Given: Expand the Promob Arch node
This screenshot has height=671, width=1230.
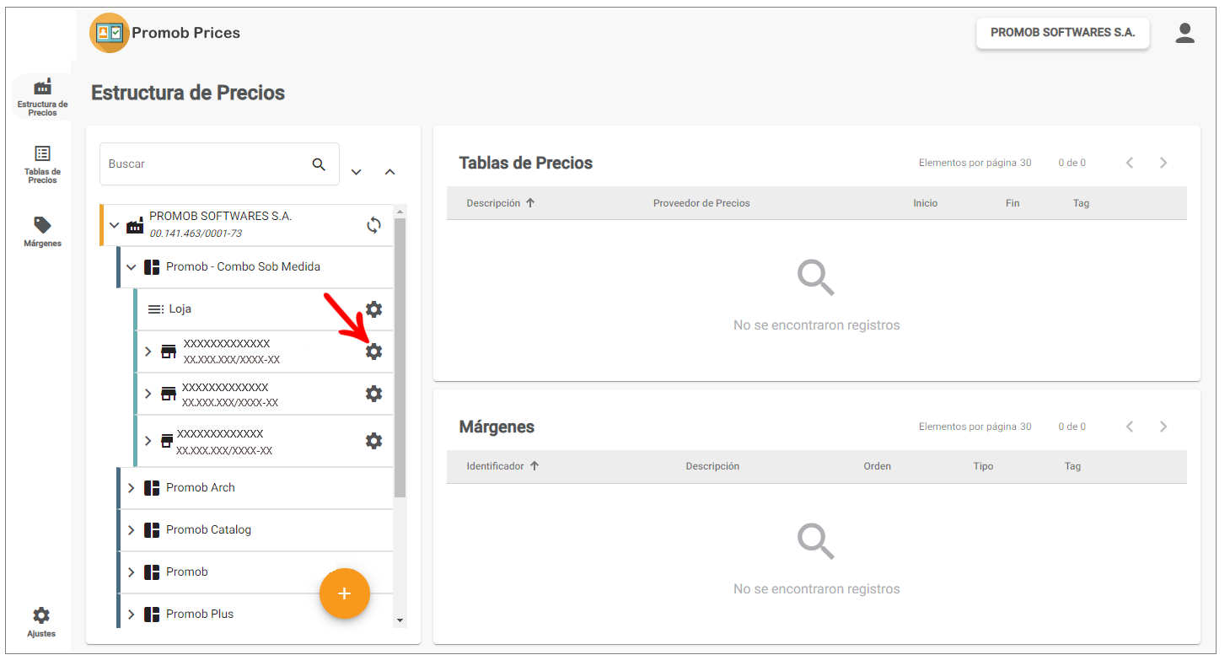Looking at the screenshot, I should (x=131, y=488).
